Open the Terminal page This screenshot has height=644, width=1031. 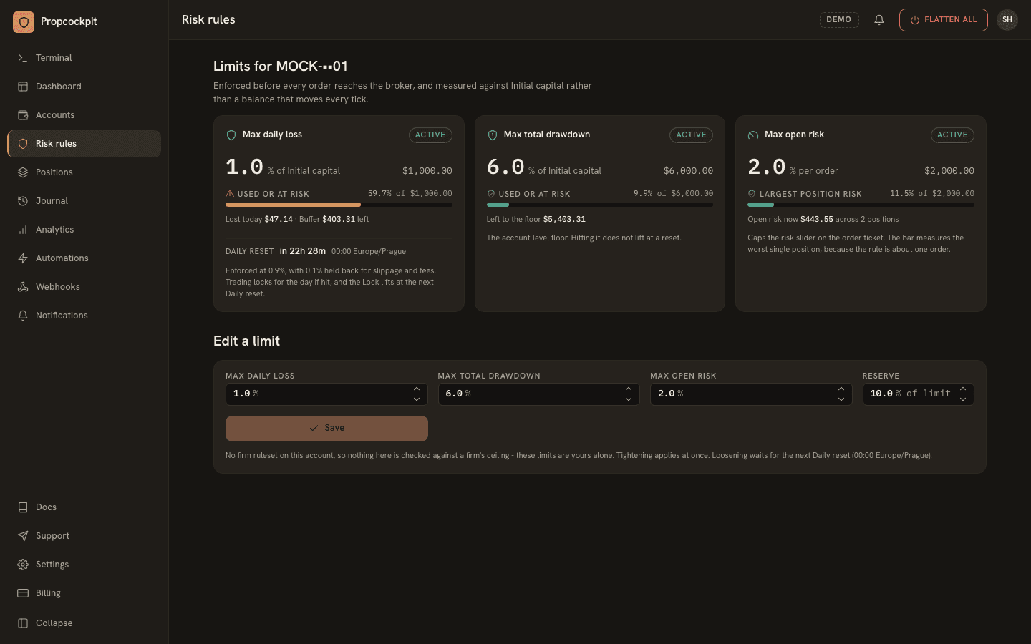[x=84, y=58]
